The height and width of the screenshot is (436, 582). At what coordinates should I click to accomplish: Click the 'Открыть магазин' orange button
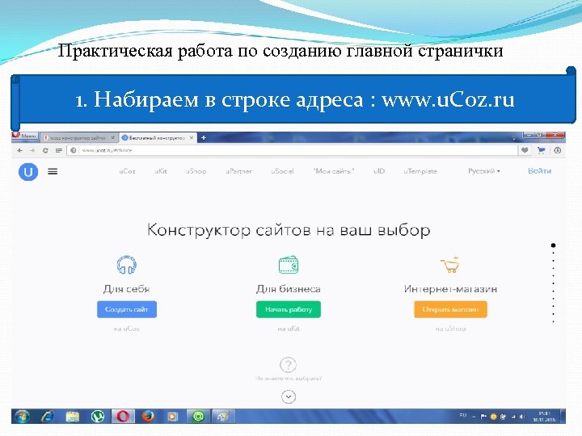450,309
